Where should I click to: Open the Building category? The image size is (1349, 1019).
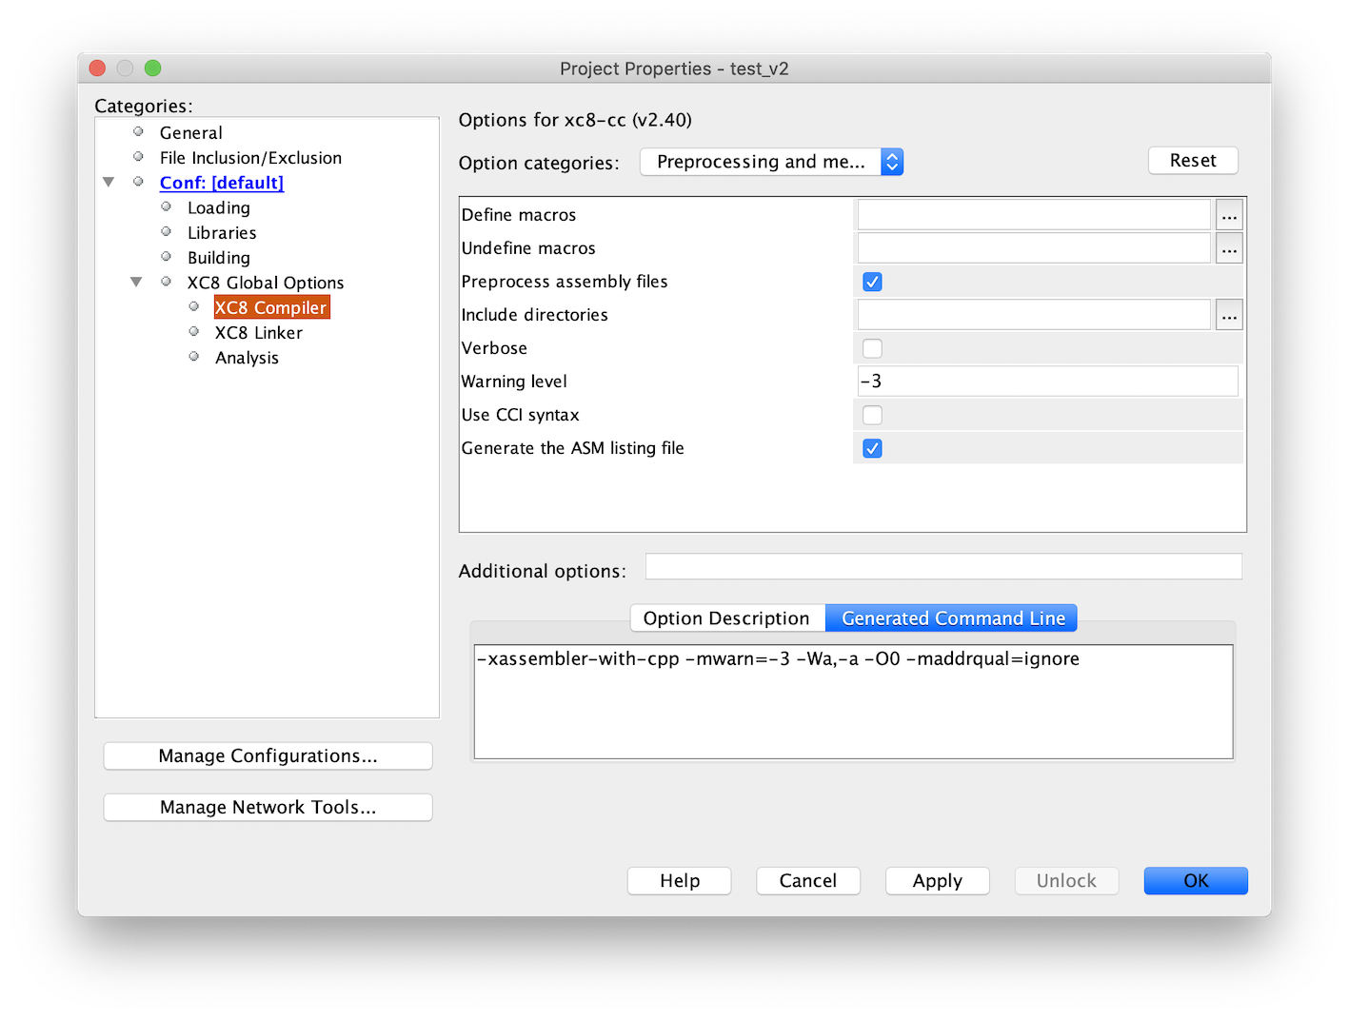coord(218,258)
